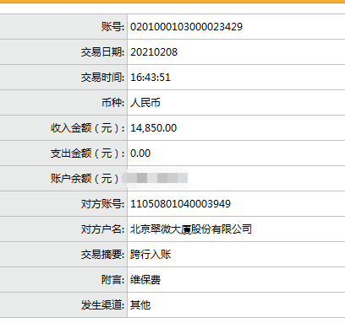Click the 交易日期 field label
The width and height of the screenshot is (345, 323).
click(x=102, y=52)
